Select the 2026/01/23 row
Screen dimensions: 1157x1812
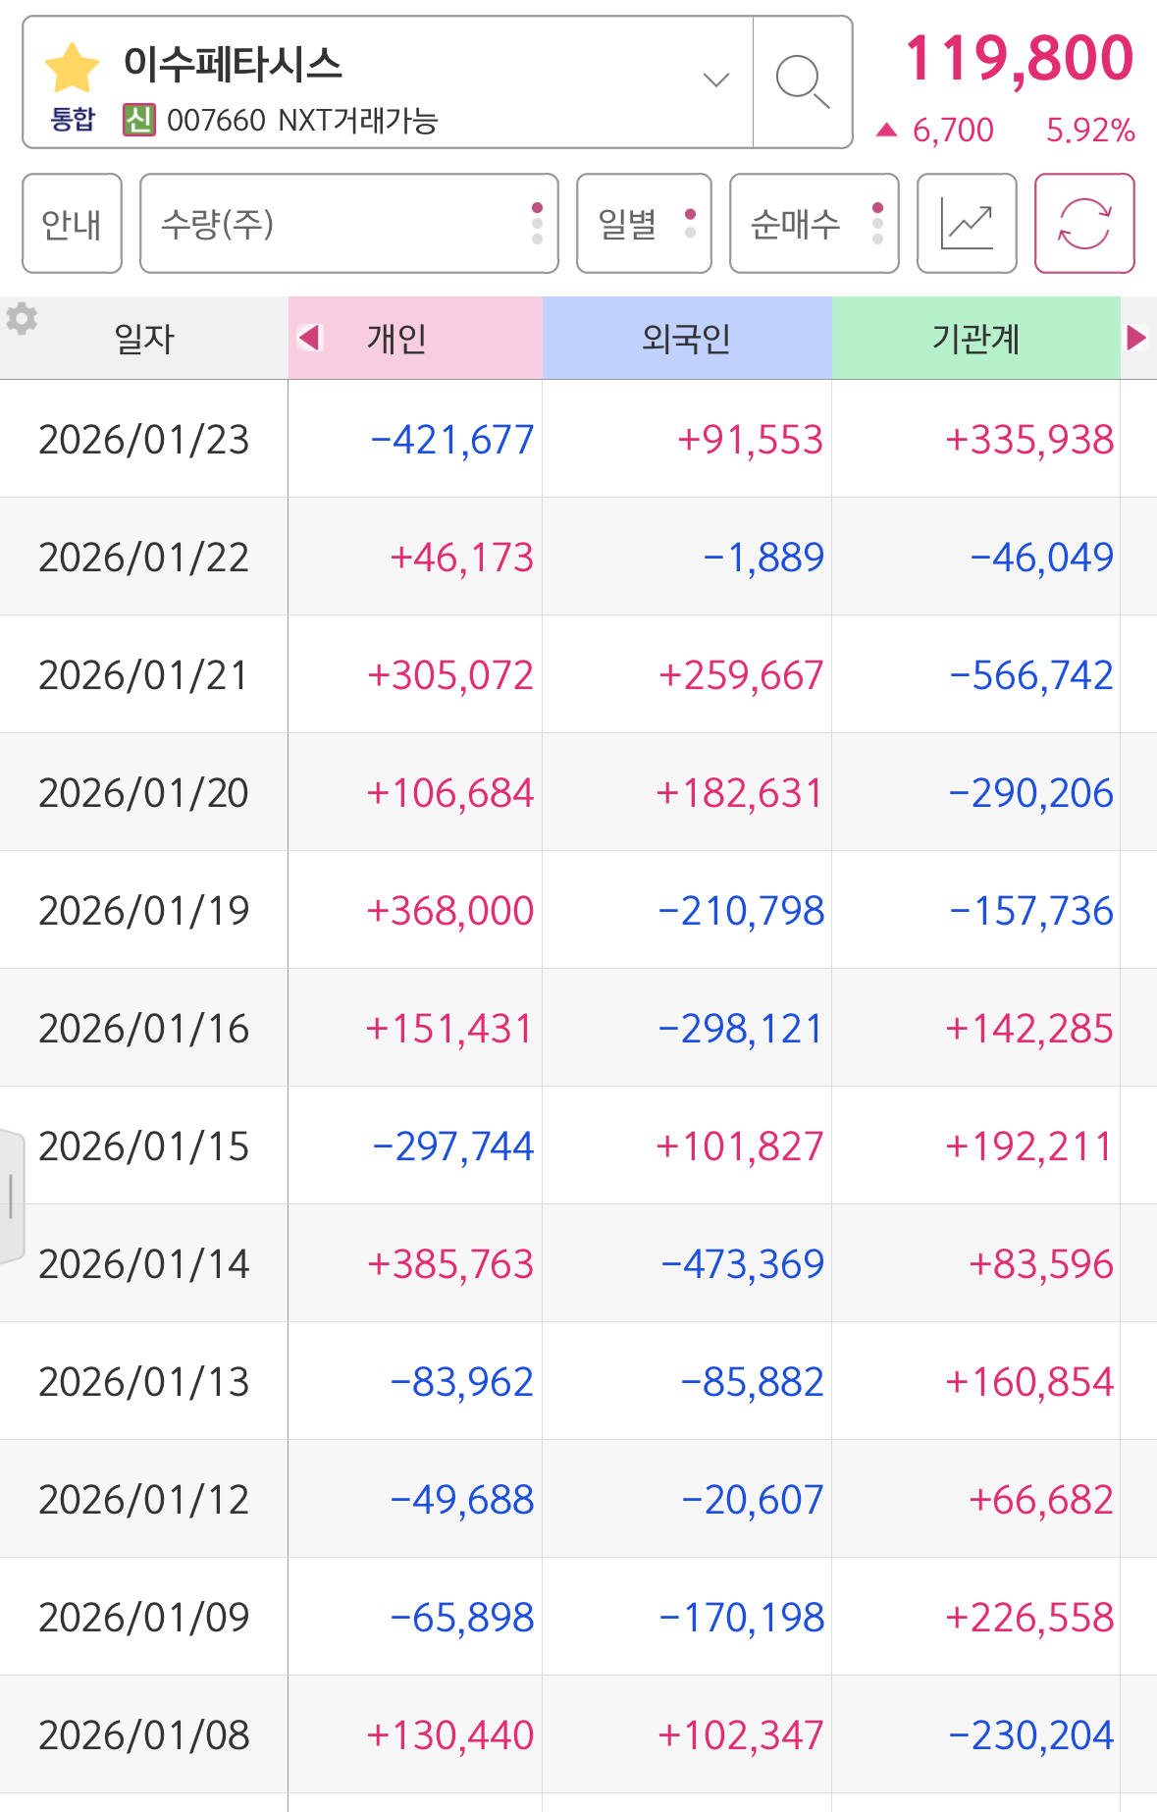pyautogui.click(x=144, y=440)
